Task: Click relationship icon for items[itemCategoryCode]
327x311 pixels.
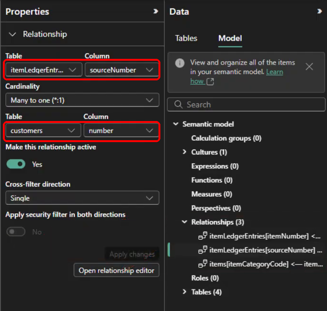Action: 203,264
